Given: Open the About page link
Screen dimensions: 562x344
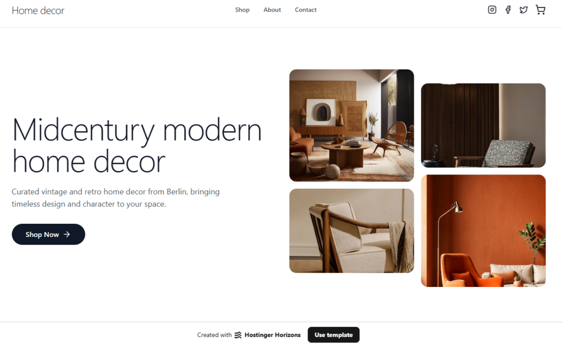Looking at the screenshot, I should pos(272,10).
